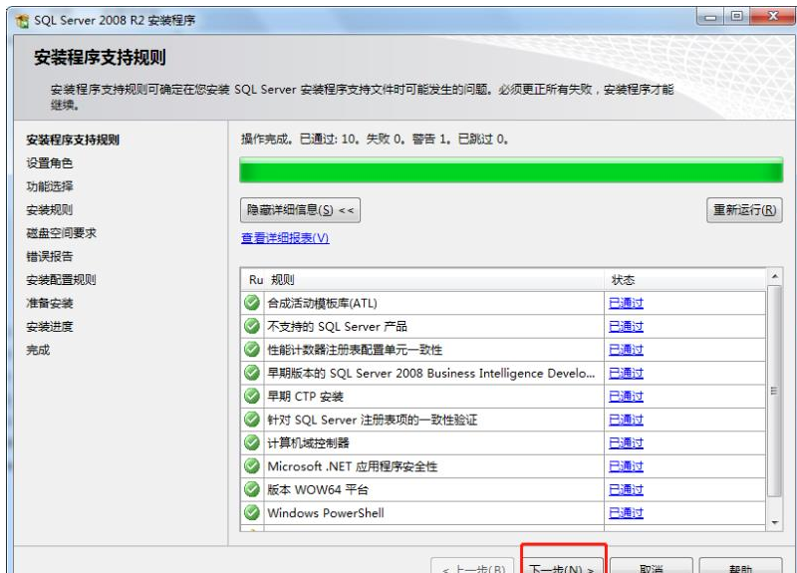Viewport: 797px width, 573px height.
Task: Open 已通过 link for 注册表项的一致性验证
Action: (x=627, y=420)
